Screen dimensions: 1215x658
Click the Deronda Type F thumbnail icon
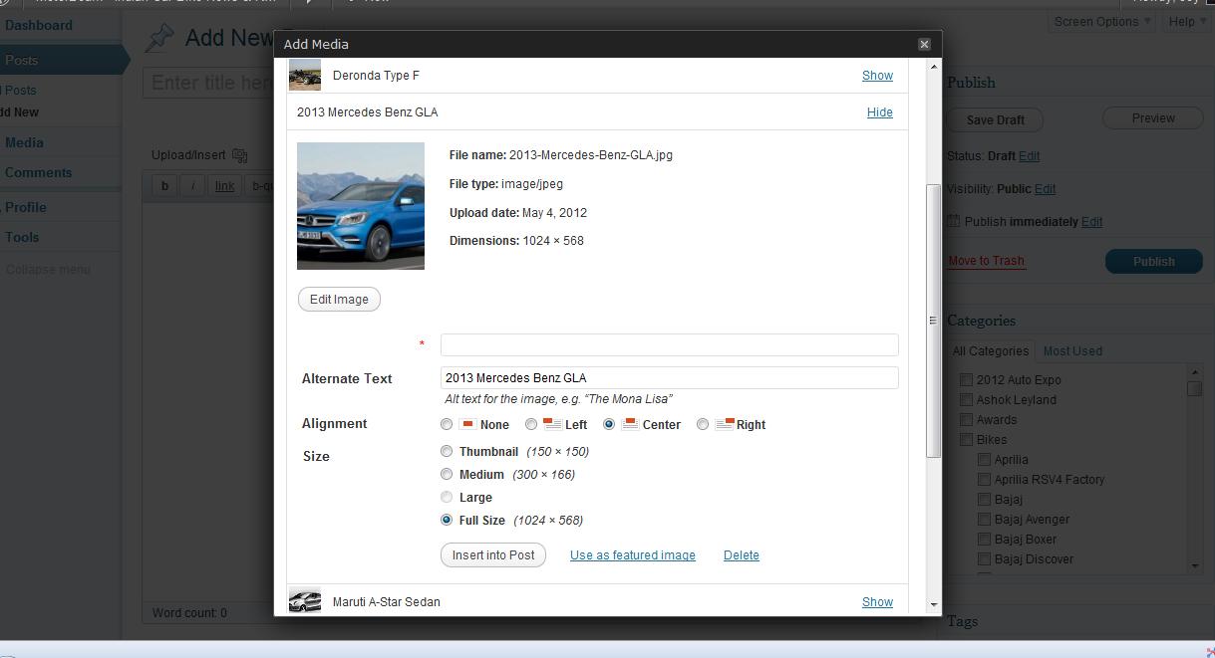(305, 76)
